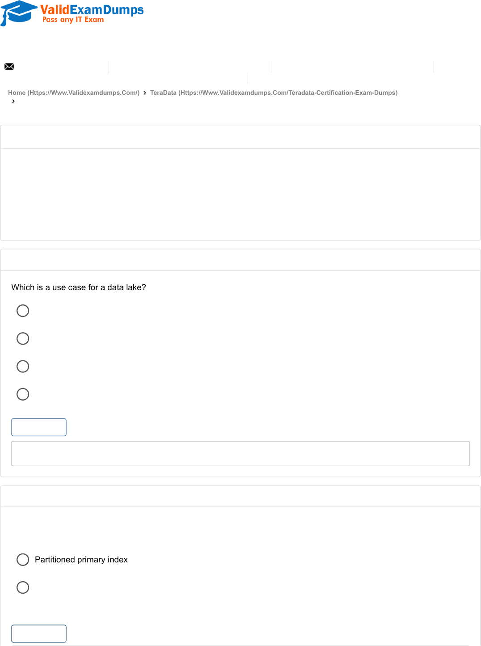Select the radio option below Partitioned primary index
The image size is (481, 646).
pyautogui.click(x=23, y=587)
